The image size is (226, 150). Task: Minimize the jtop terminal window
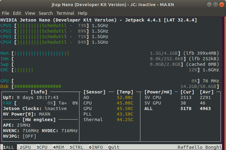[209, 5]
